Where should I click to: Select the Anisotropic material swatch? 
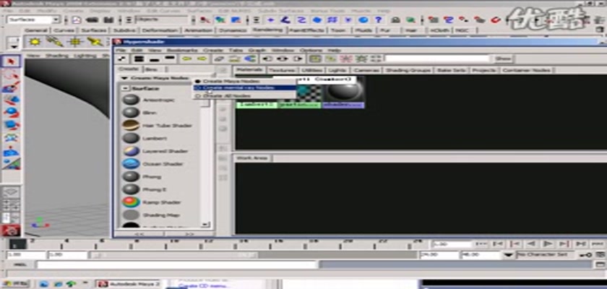point(131,100)
